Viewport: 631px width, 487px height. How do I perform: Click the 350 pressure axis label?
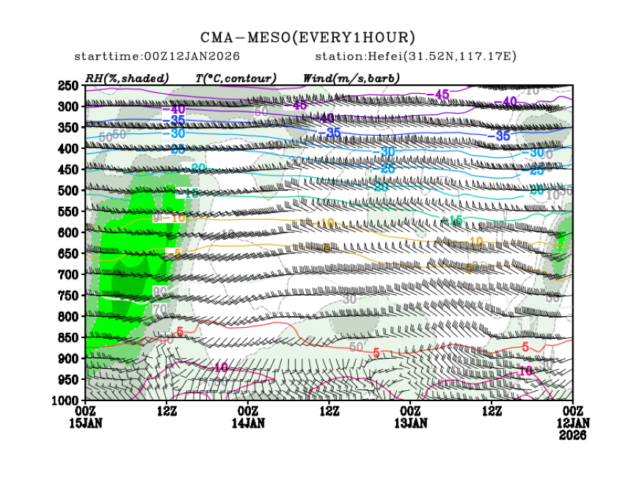68,128
